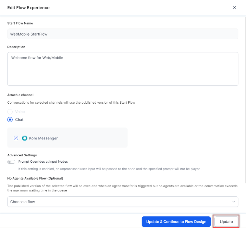Enable Prompt Overrides at Input Nodes toggle

pos(11,162)
